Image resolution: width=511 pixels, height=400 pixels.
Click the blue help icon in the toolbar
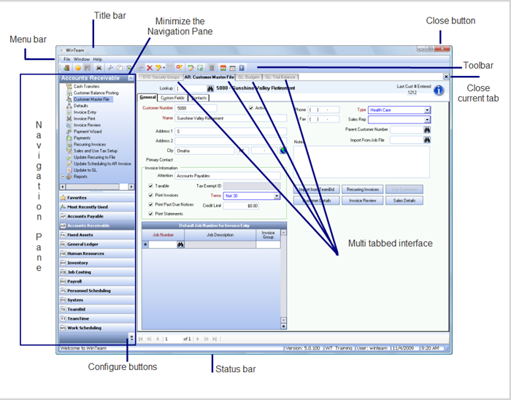[242, 67]
